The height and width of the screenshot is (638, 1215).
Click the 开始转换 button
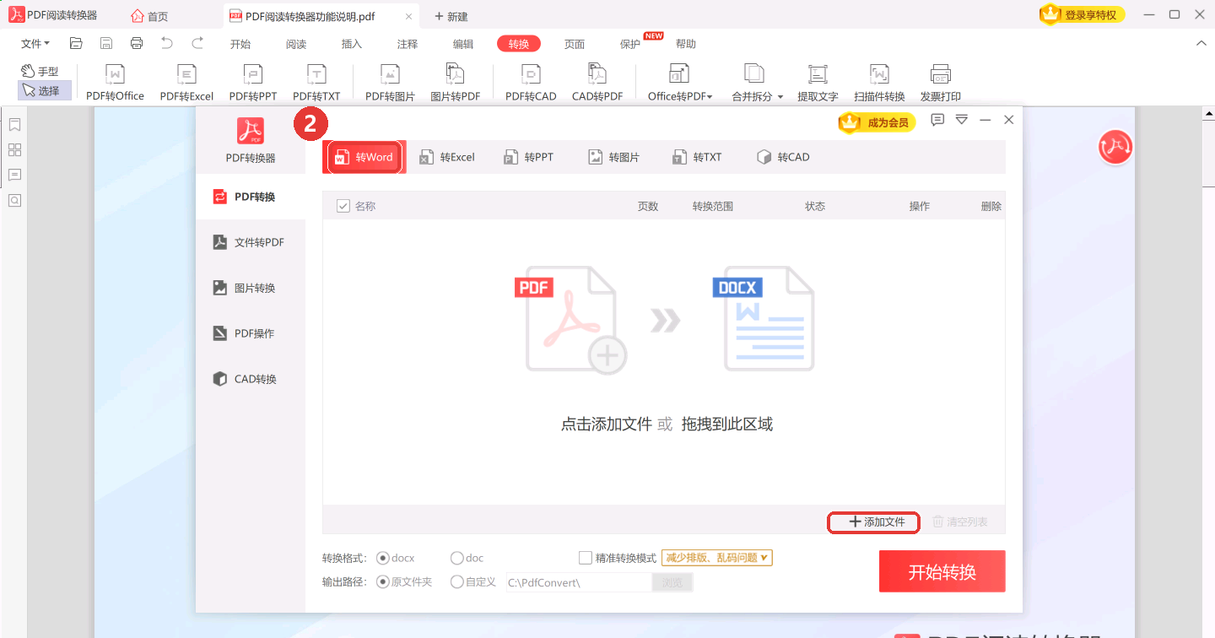pos(942,571)
